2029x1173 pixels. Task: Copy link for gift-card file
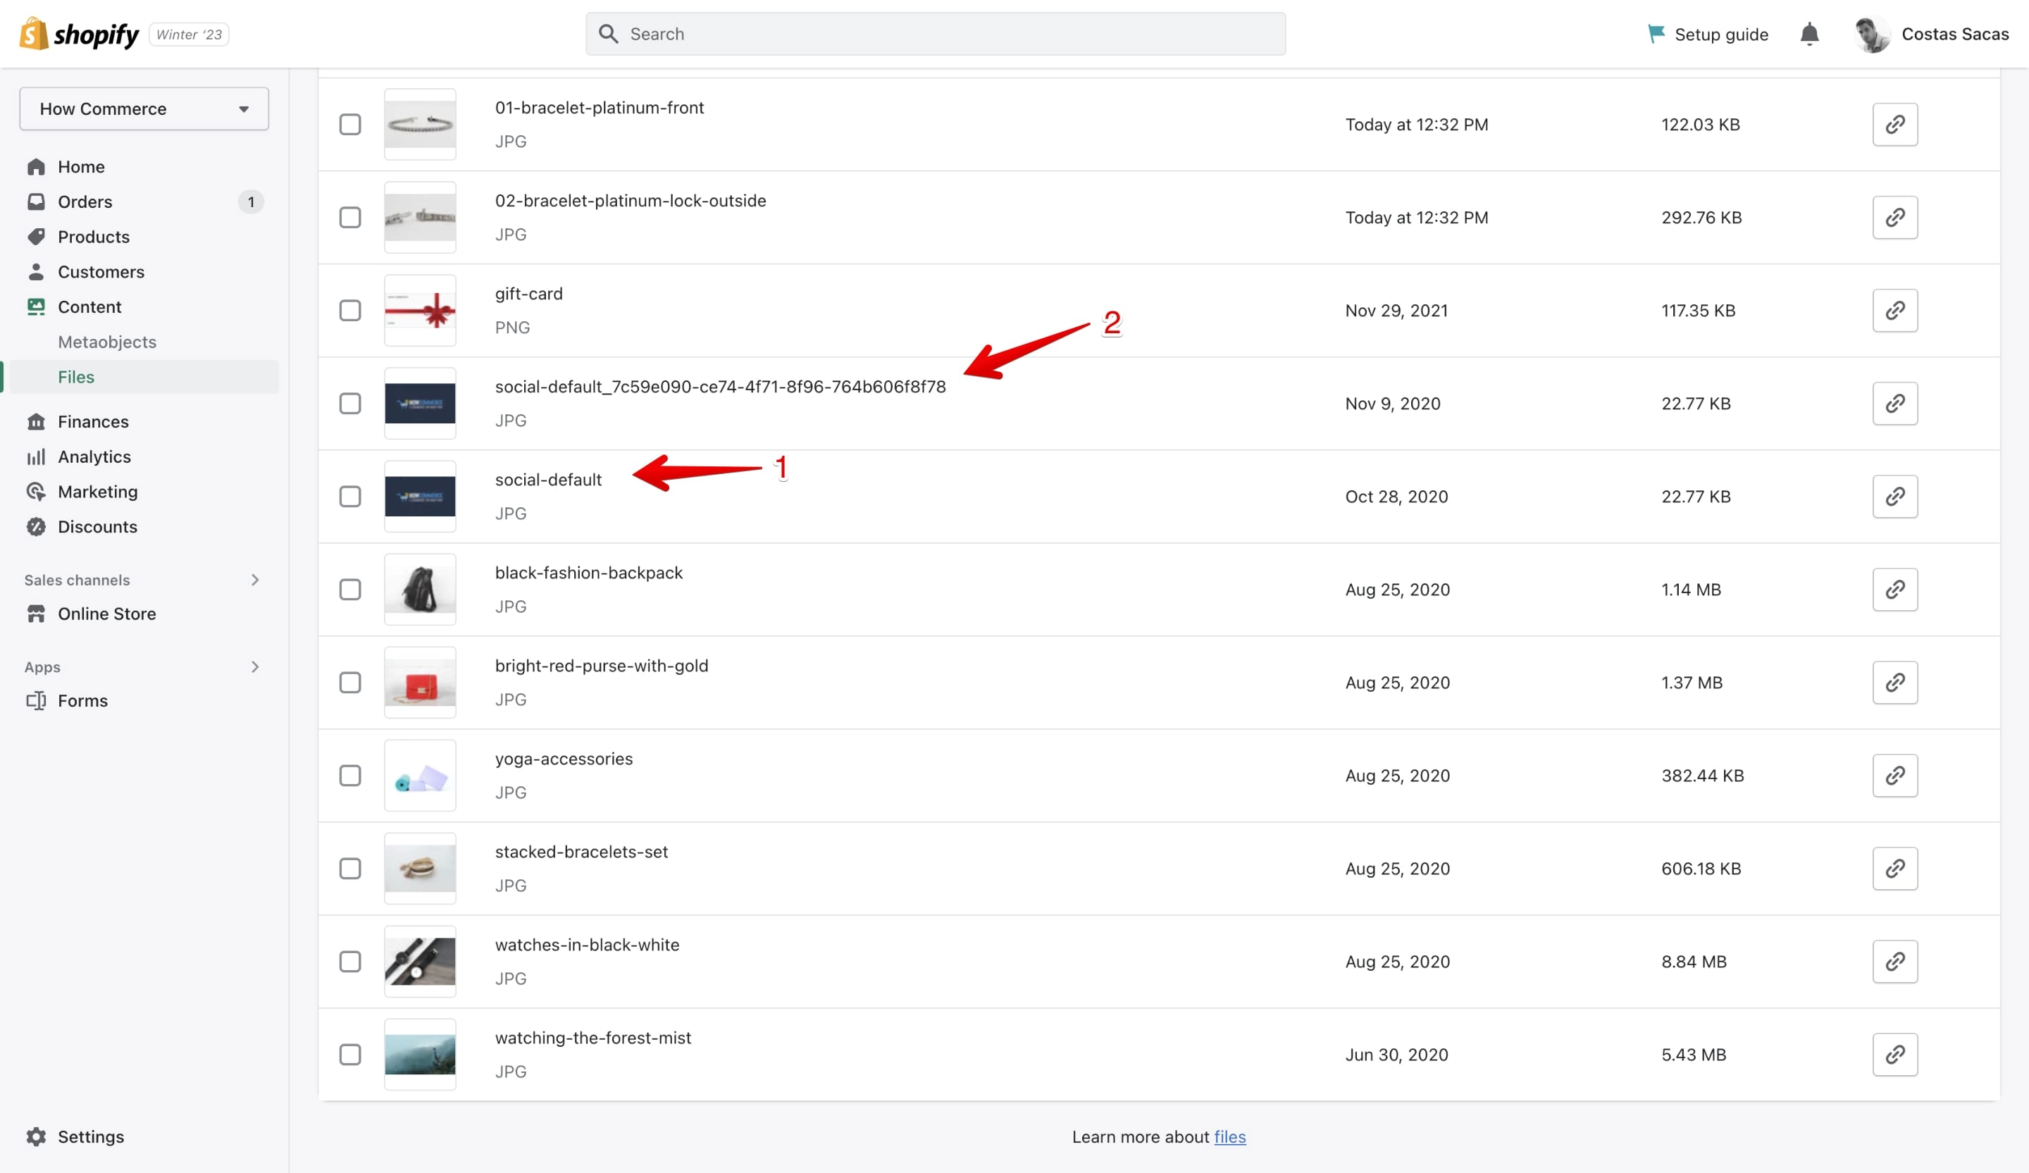point(1894,310)
